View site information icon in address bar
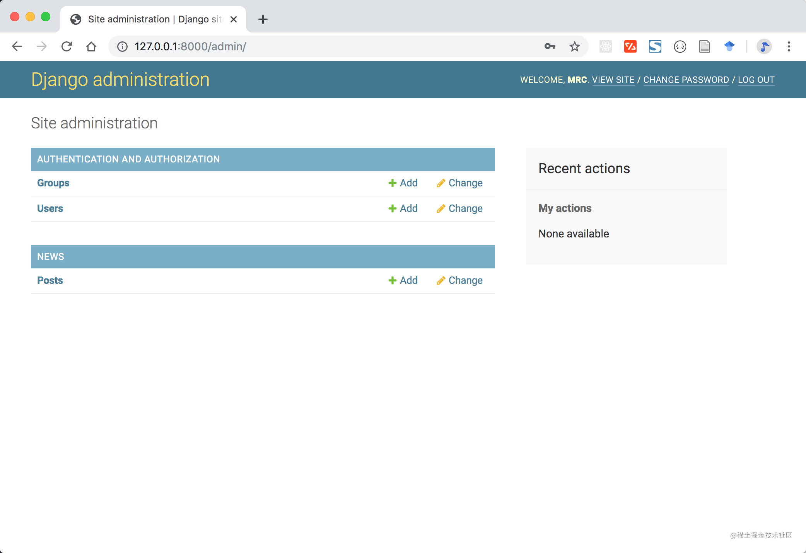Screen dimensions: 806x553 pyautogui.click(x=122, y=46)
